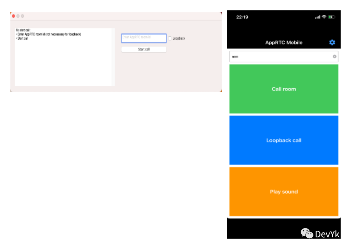
Task: Open settings via the gear icon
Action: pyautogui.click(x=332, y=43)
